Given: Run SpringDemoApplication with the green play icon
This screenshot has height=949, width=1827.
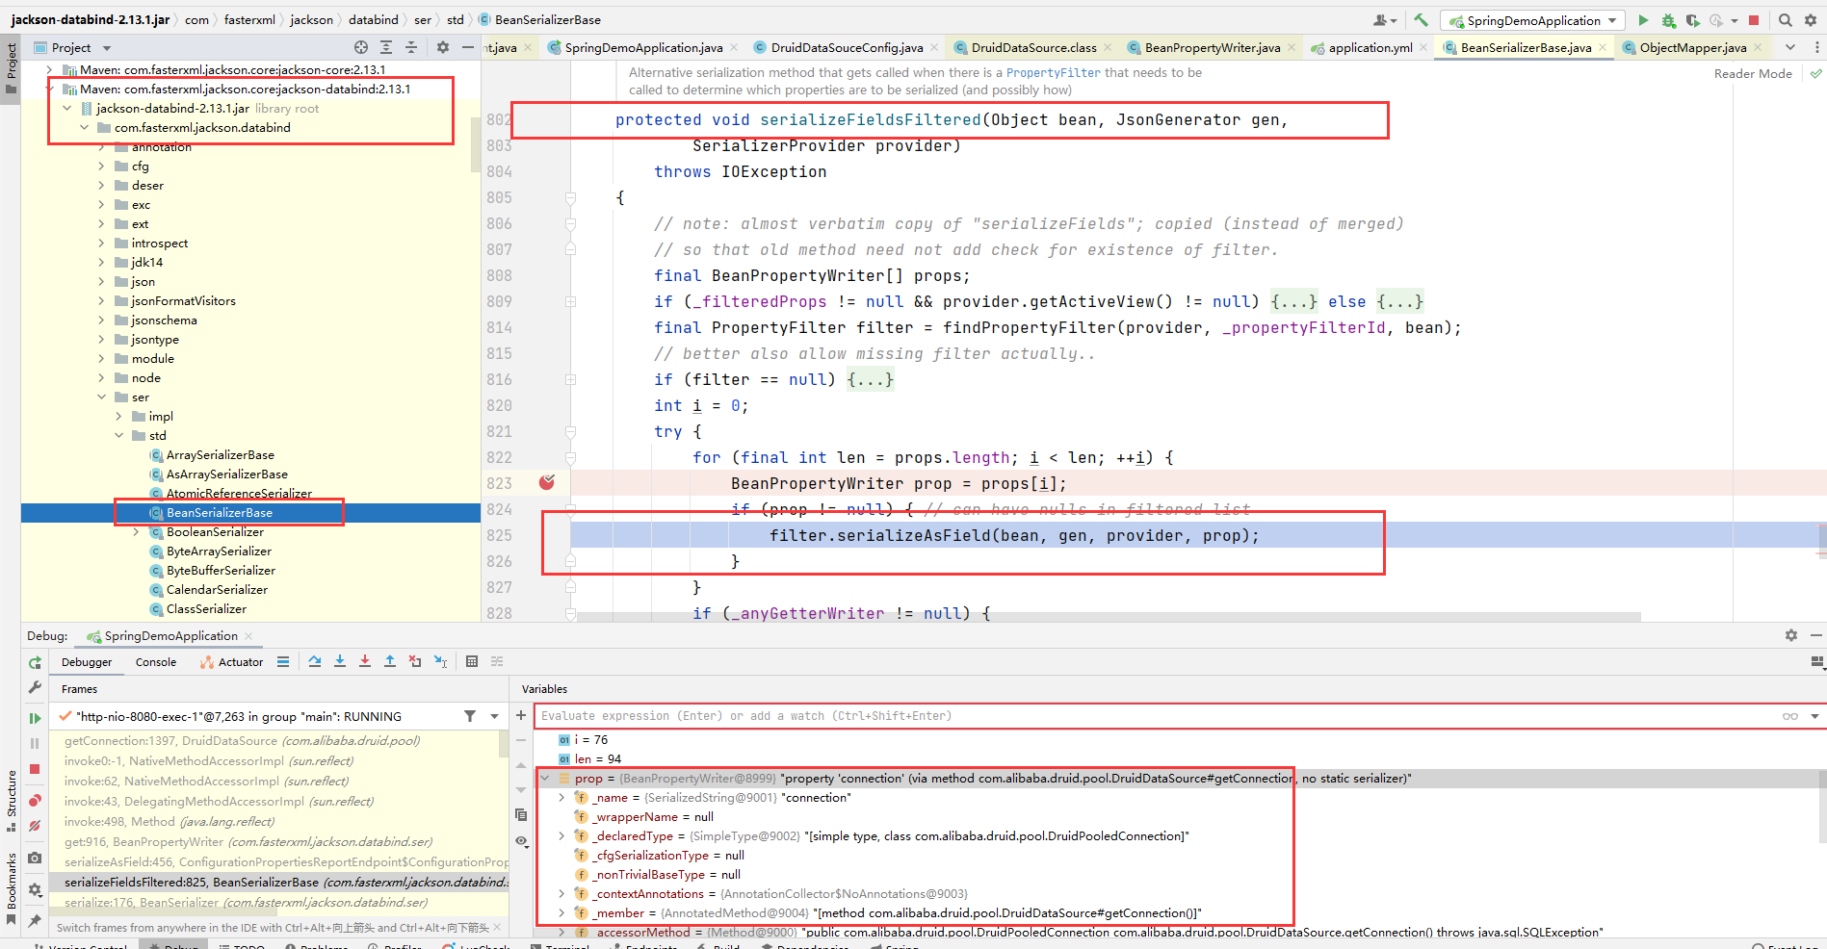Looking at the screenshot, I should pos(1643,20).
